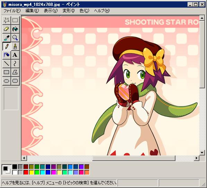Pick the bright red color swatch

tap(26, 172)
